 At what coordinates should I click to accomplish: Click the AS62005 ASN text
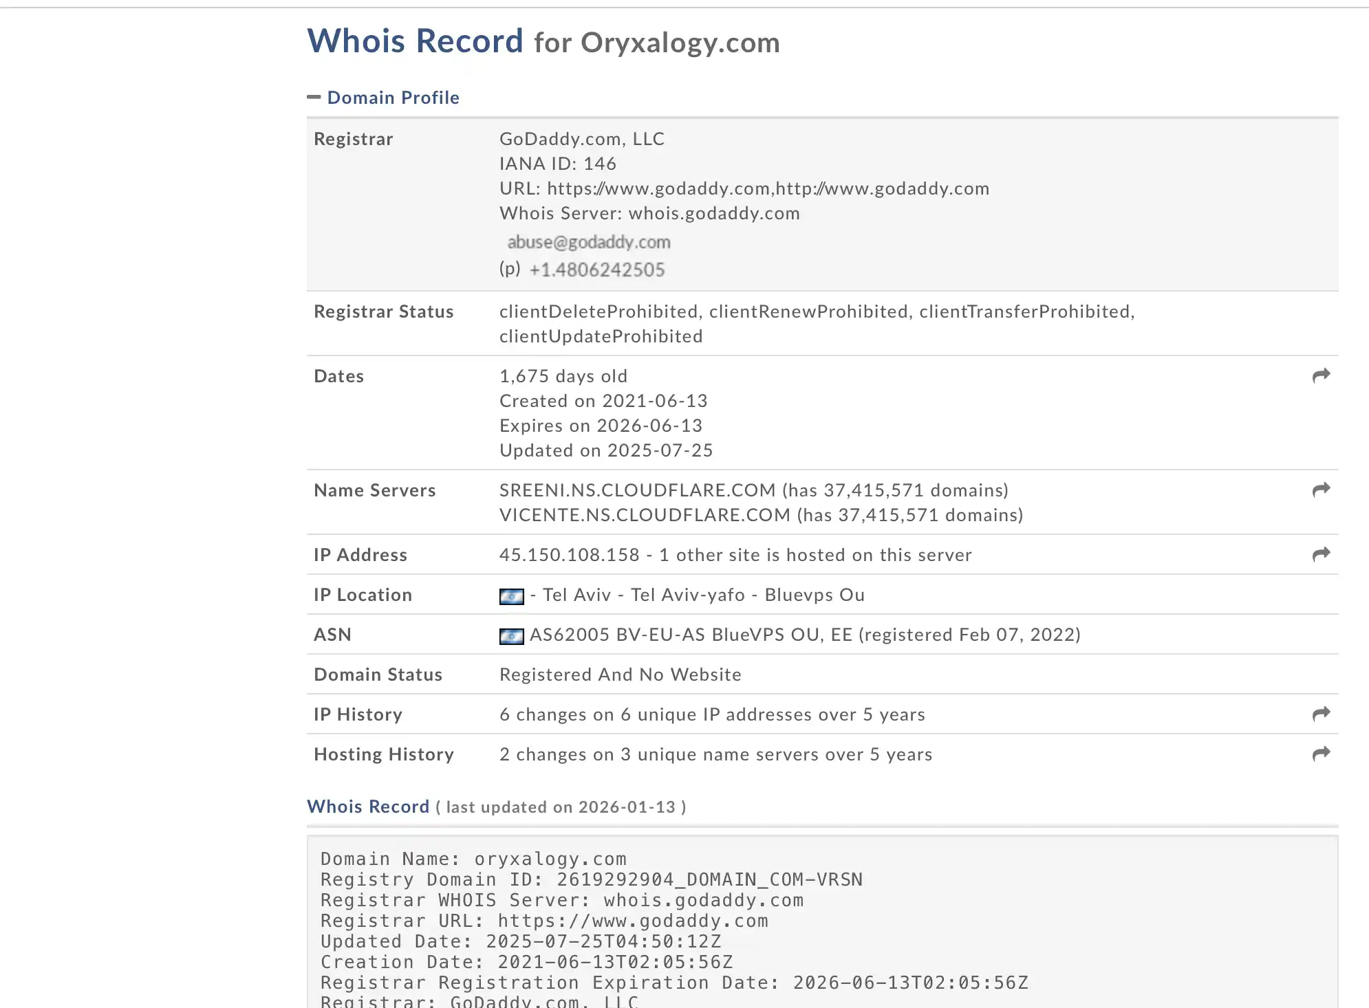pyautogui.click(x=570, y=635)
